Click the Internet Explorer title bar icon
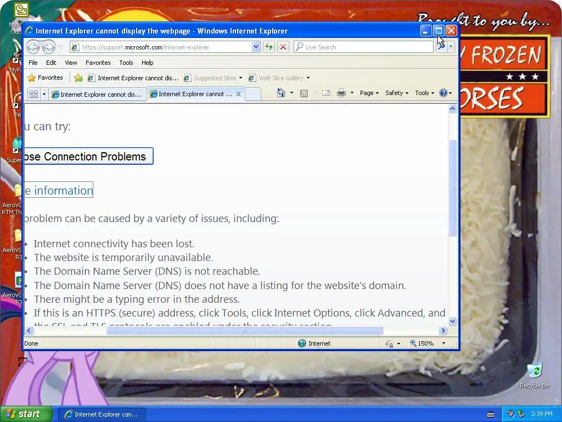 (x=30, y=31)
